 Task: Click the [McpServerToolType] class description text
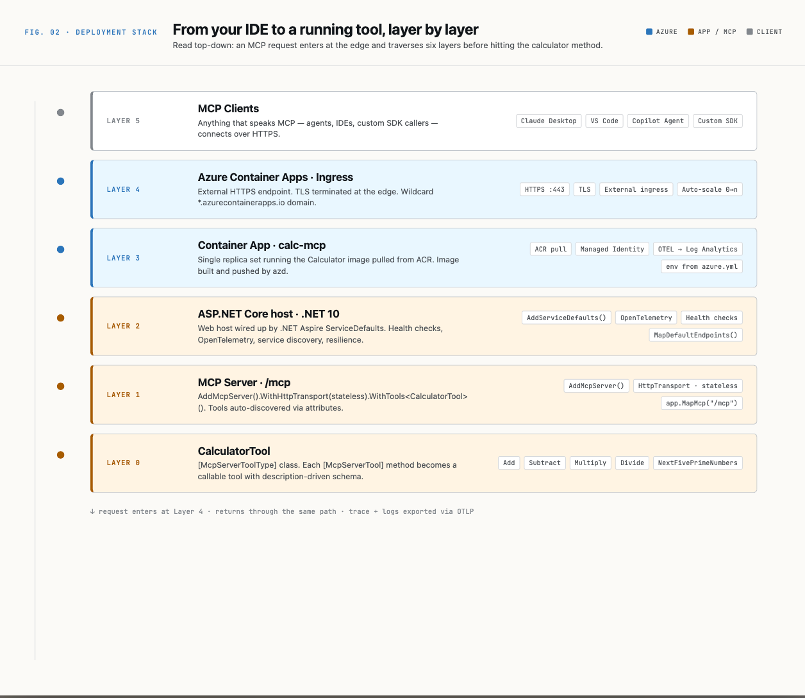click(x=327, y=470)
